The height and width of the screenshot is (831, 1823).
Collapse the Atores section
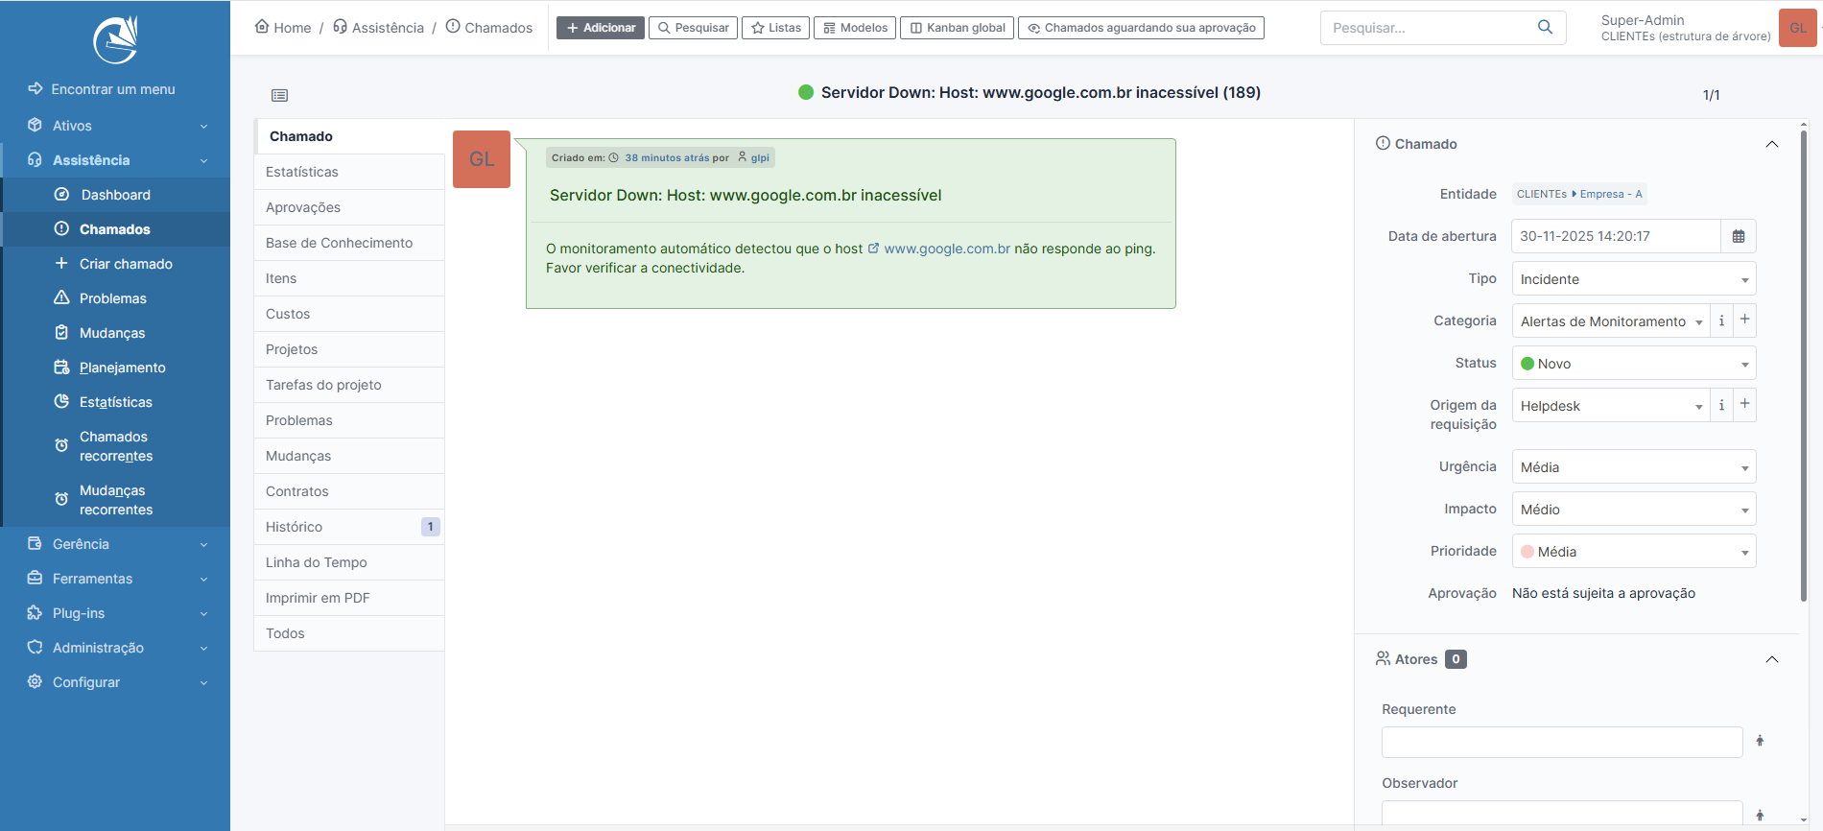coord(1771,659)
